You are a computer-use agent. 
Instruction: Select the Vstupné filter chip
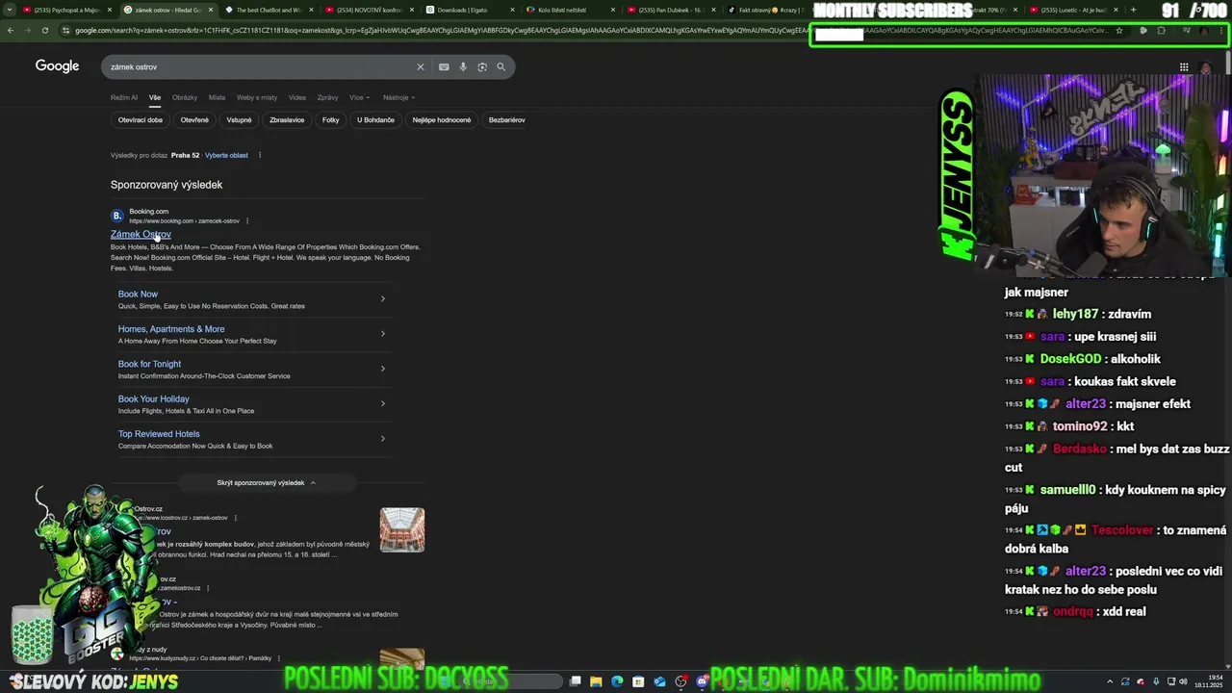coord(239,120)
